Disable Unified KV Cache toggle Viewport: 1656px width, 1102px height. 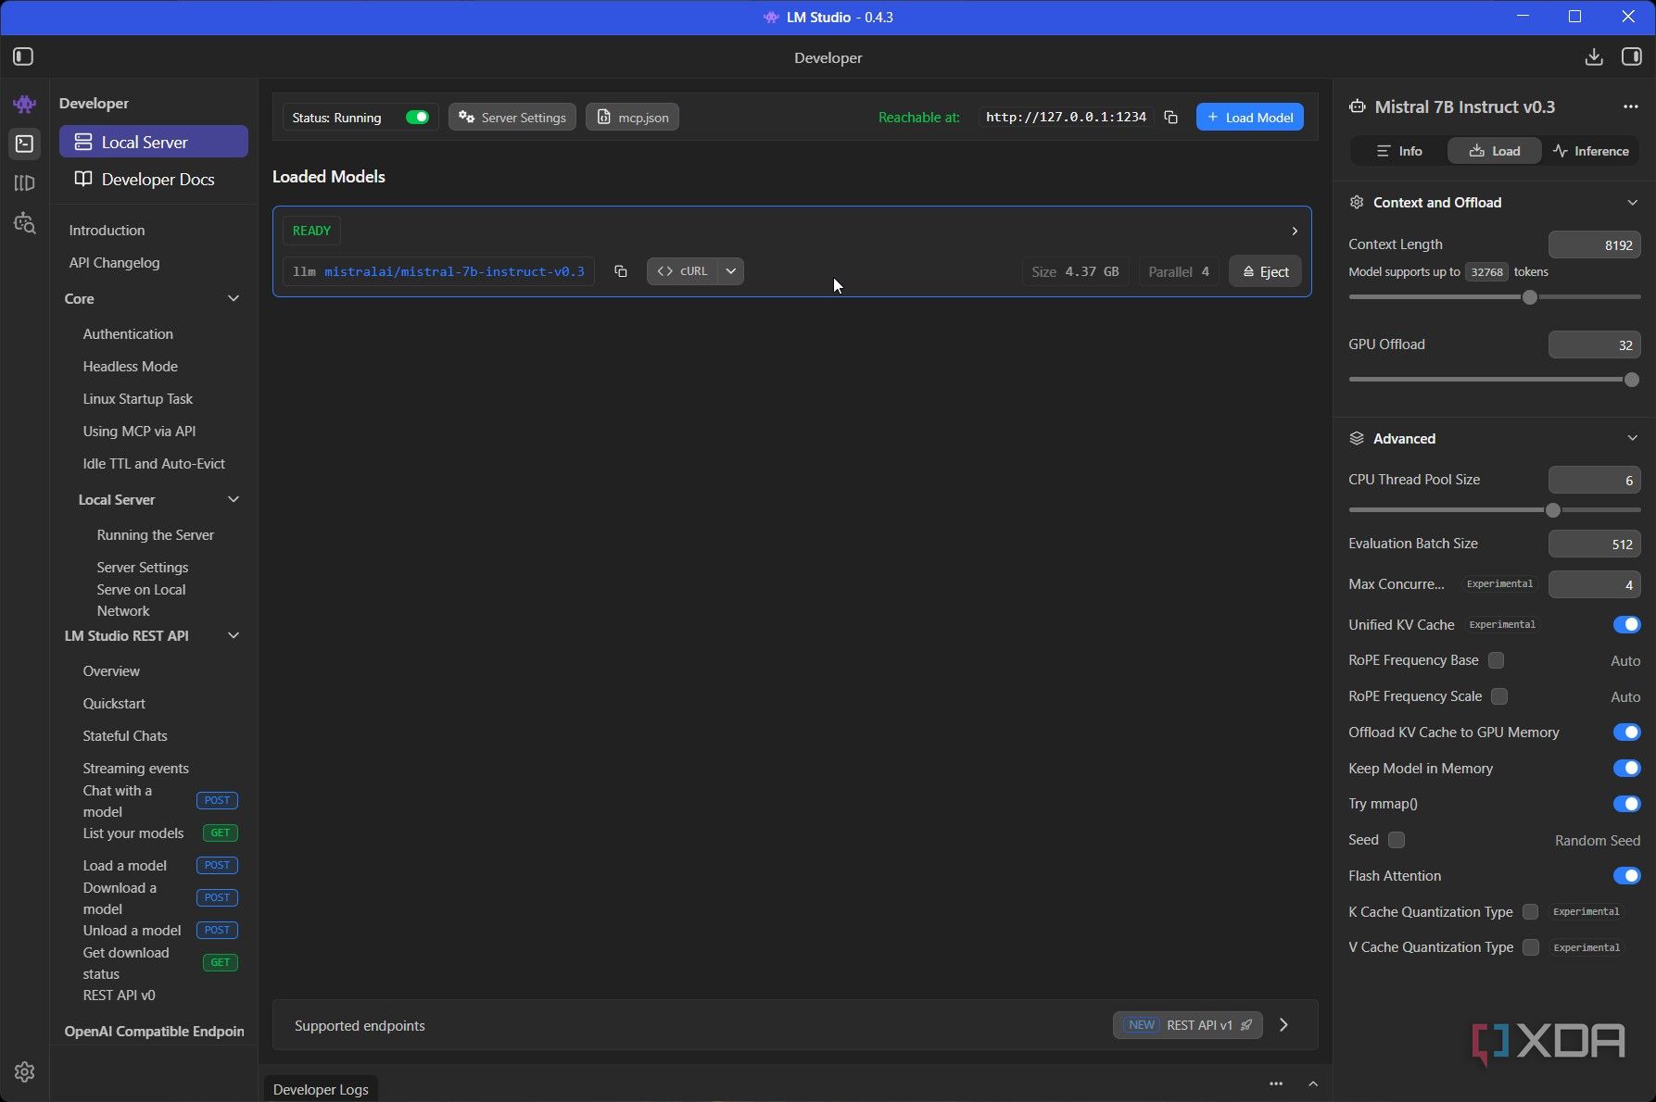click(x=1626, y=625)
